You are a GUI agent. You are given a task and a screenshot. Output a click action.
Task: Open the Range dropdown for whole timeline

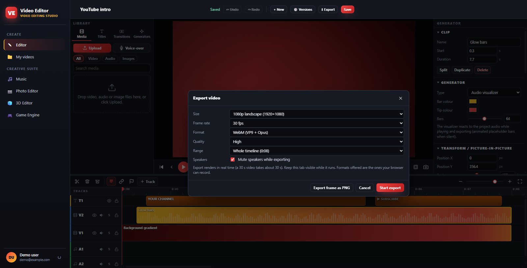point(317,151)
